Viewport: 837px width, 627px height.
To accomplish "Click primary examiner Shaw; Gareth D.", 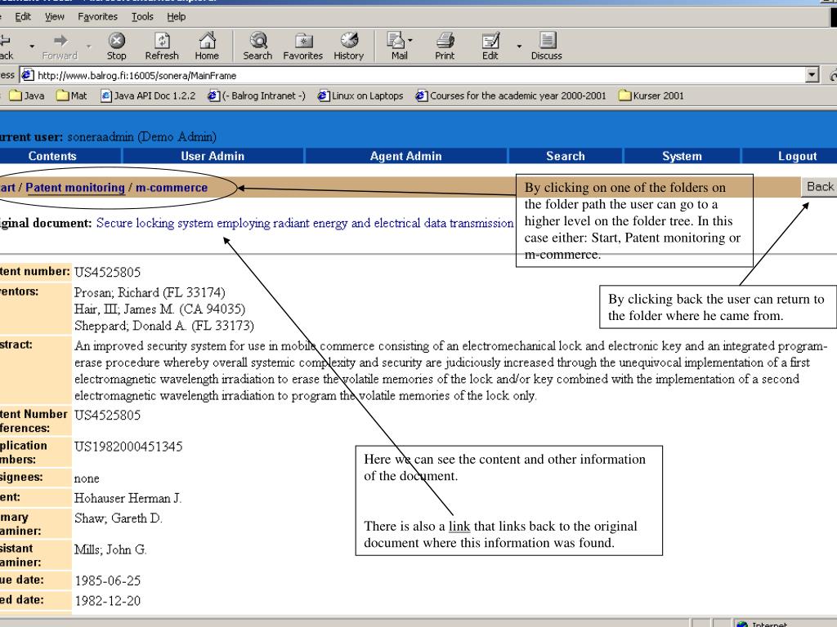I will coord(118,518).
